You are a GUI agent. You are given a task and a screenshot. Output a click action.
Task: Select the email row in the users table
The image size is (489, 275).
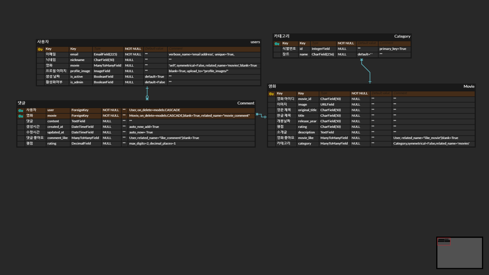(x=117, y=54)
